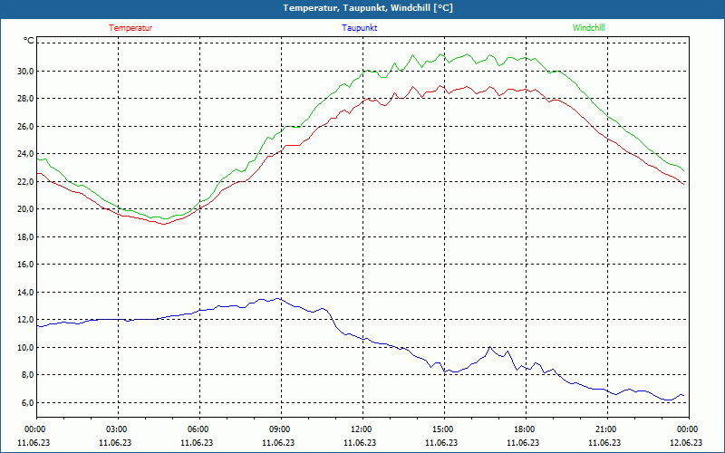725x453 pixels.
Task: Click the 03:00 time axis label
Action: coord(118,429)
